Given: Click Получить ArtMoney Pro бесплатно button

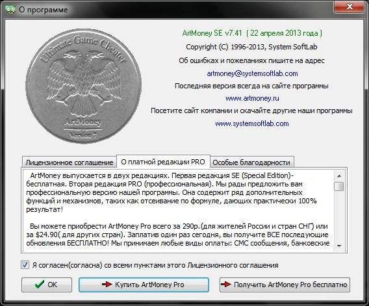Looking at the screenshot, I should pos(285,285).
